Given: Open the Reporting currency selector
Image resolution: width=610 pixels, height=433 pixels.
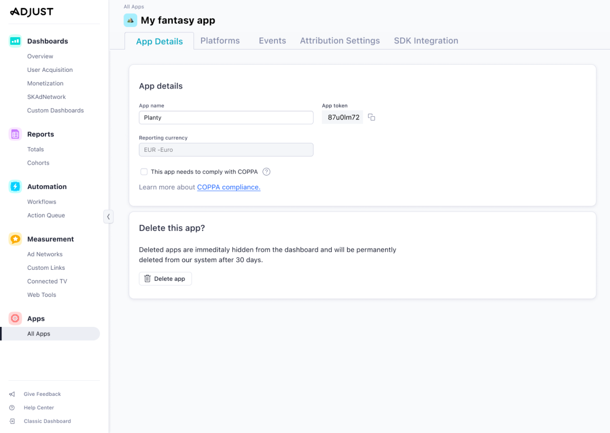Looking at the screenshot, I should 226,149.
